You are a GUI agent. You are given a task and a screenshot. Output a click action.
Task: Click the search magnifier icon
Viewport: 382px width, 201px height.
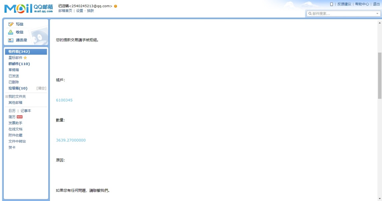pyautogui.click(x=310, y=14)
